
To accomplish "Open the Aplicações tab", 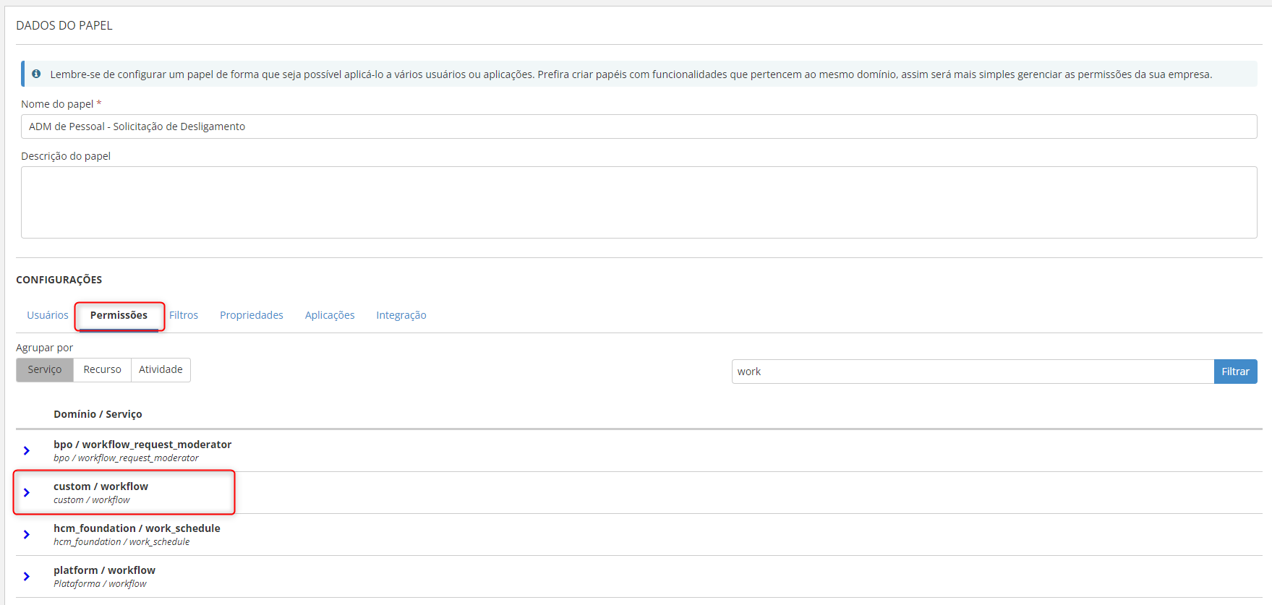I will 330,315.
